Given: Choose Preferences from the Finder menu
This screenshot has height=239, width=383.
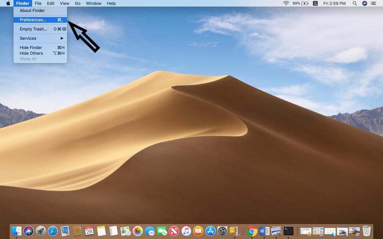Looking at the screenshot, I should coord(33,20).
